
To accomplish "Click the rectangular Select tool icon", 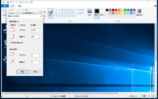I will click(19, 11).
